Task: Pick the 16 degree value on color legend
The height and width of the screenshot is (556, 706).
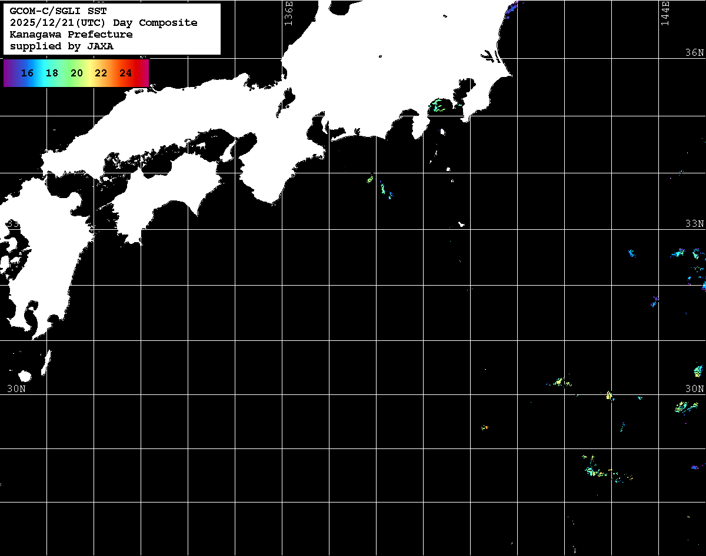Action: pos(27,73)
